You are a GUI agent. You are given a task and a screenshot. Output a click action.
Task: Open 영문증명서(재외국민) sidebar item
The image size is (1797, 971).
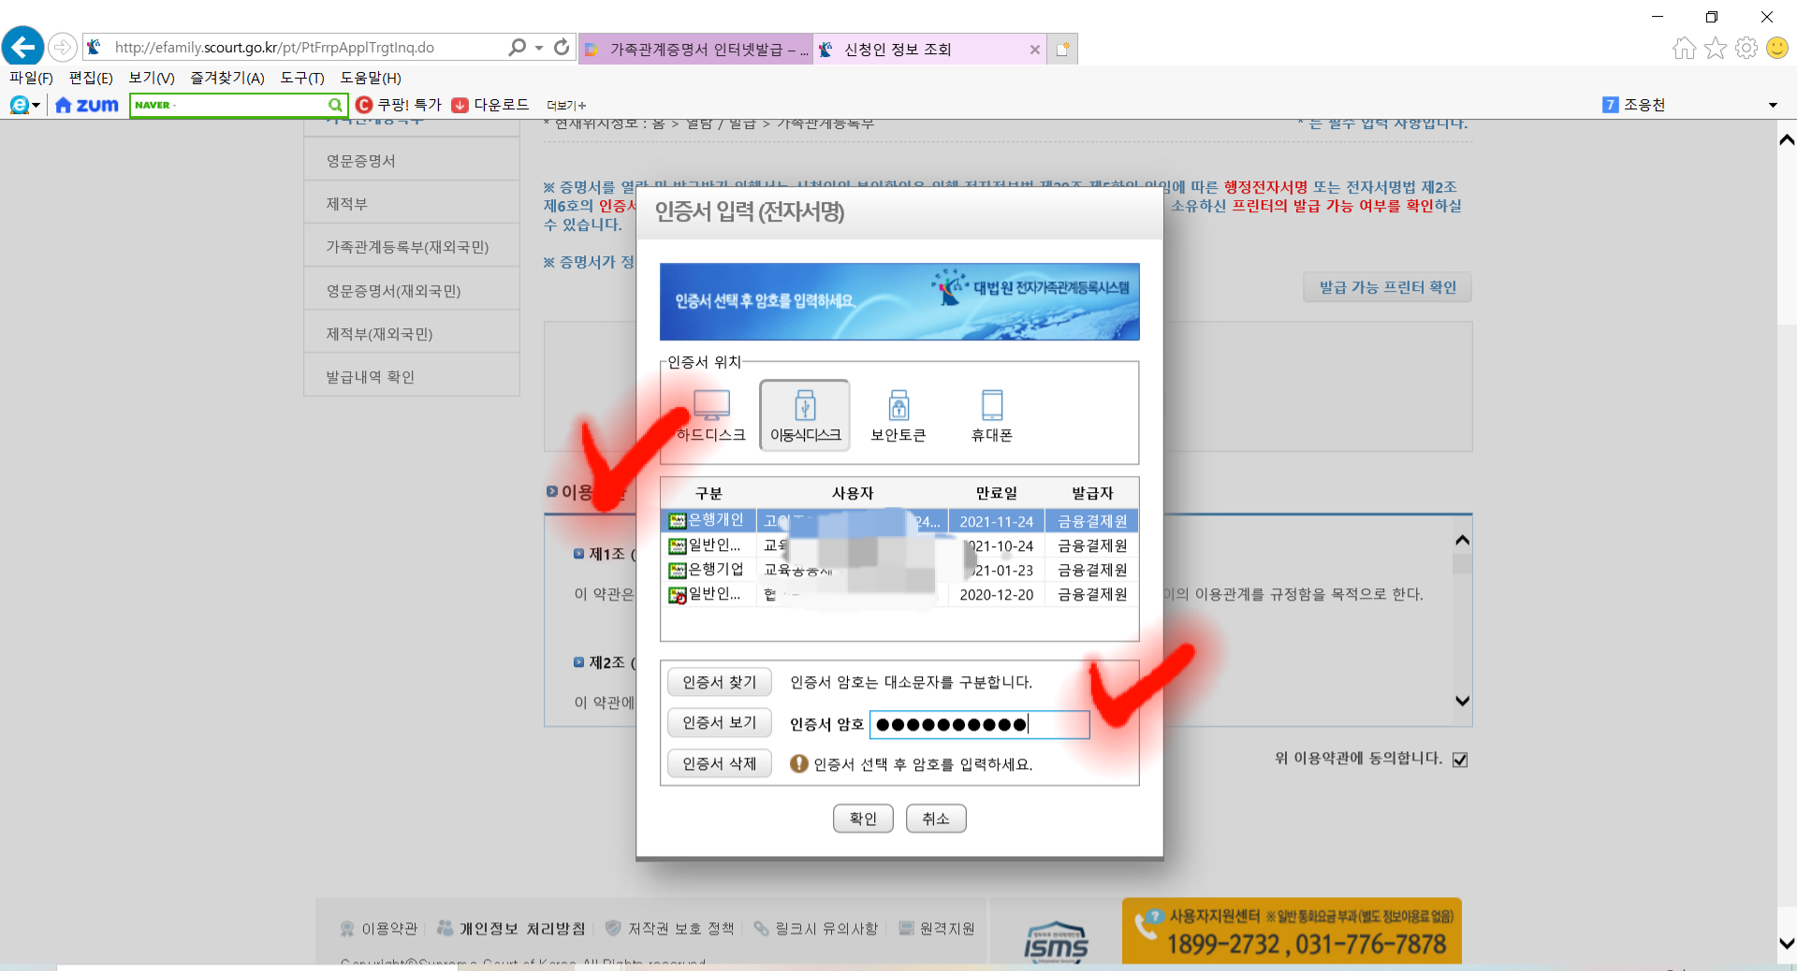click(x=412, y=291)
